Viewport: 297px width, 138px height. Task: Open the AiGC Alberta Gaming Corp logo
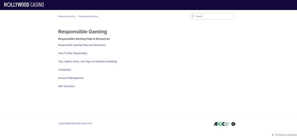(222, 124)
